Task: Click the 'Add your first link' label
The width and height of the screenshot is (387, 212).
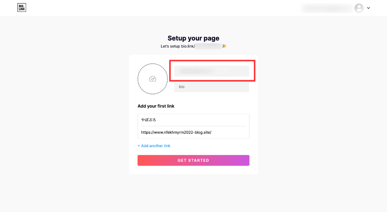Action: pyautogui.click(x=156, y=106)
